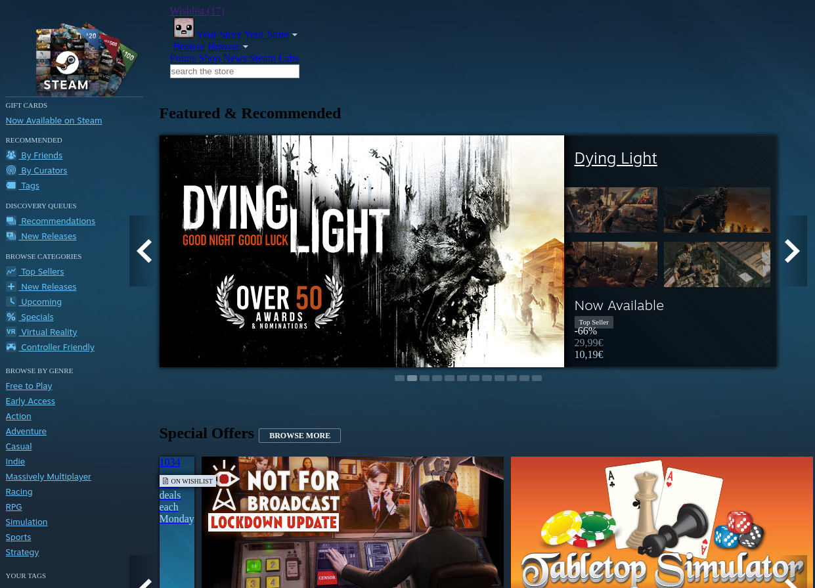Go to previous featured game with left arrow
Image resolution: width=815 pixels, height=588 pixels.
pyautogui.click(x=144, y=251)
